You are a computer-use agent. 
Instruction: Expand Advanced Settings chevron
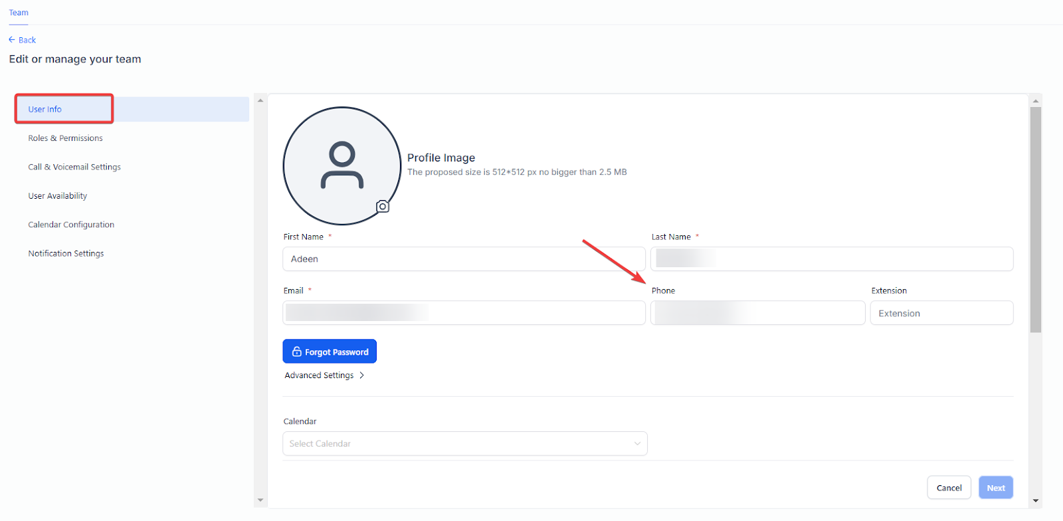tap(361, 375)
